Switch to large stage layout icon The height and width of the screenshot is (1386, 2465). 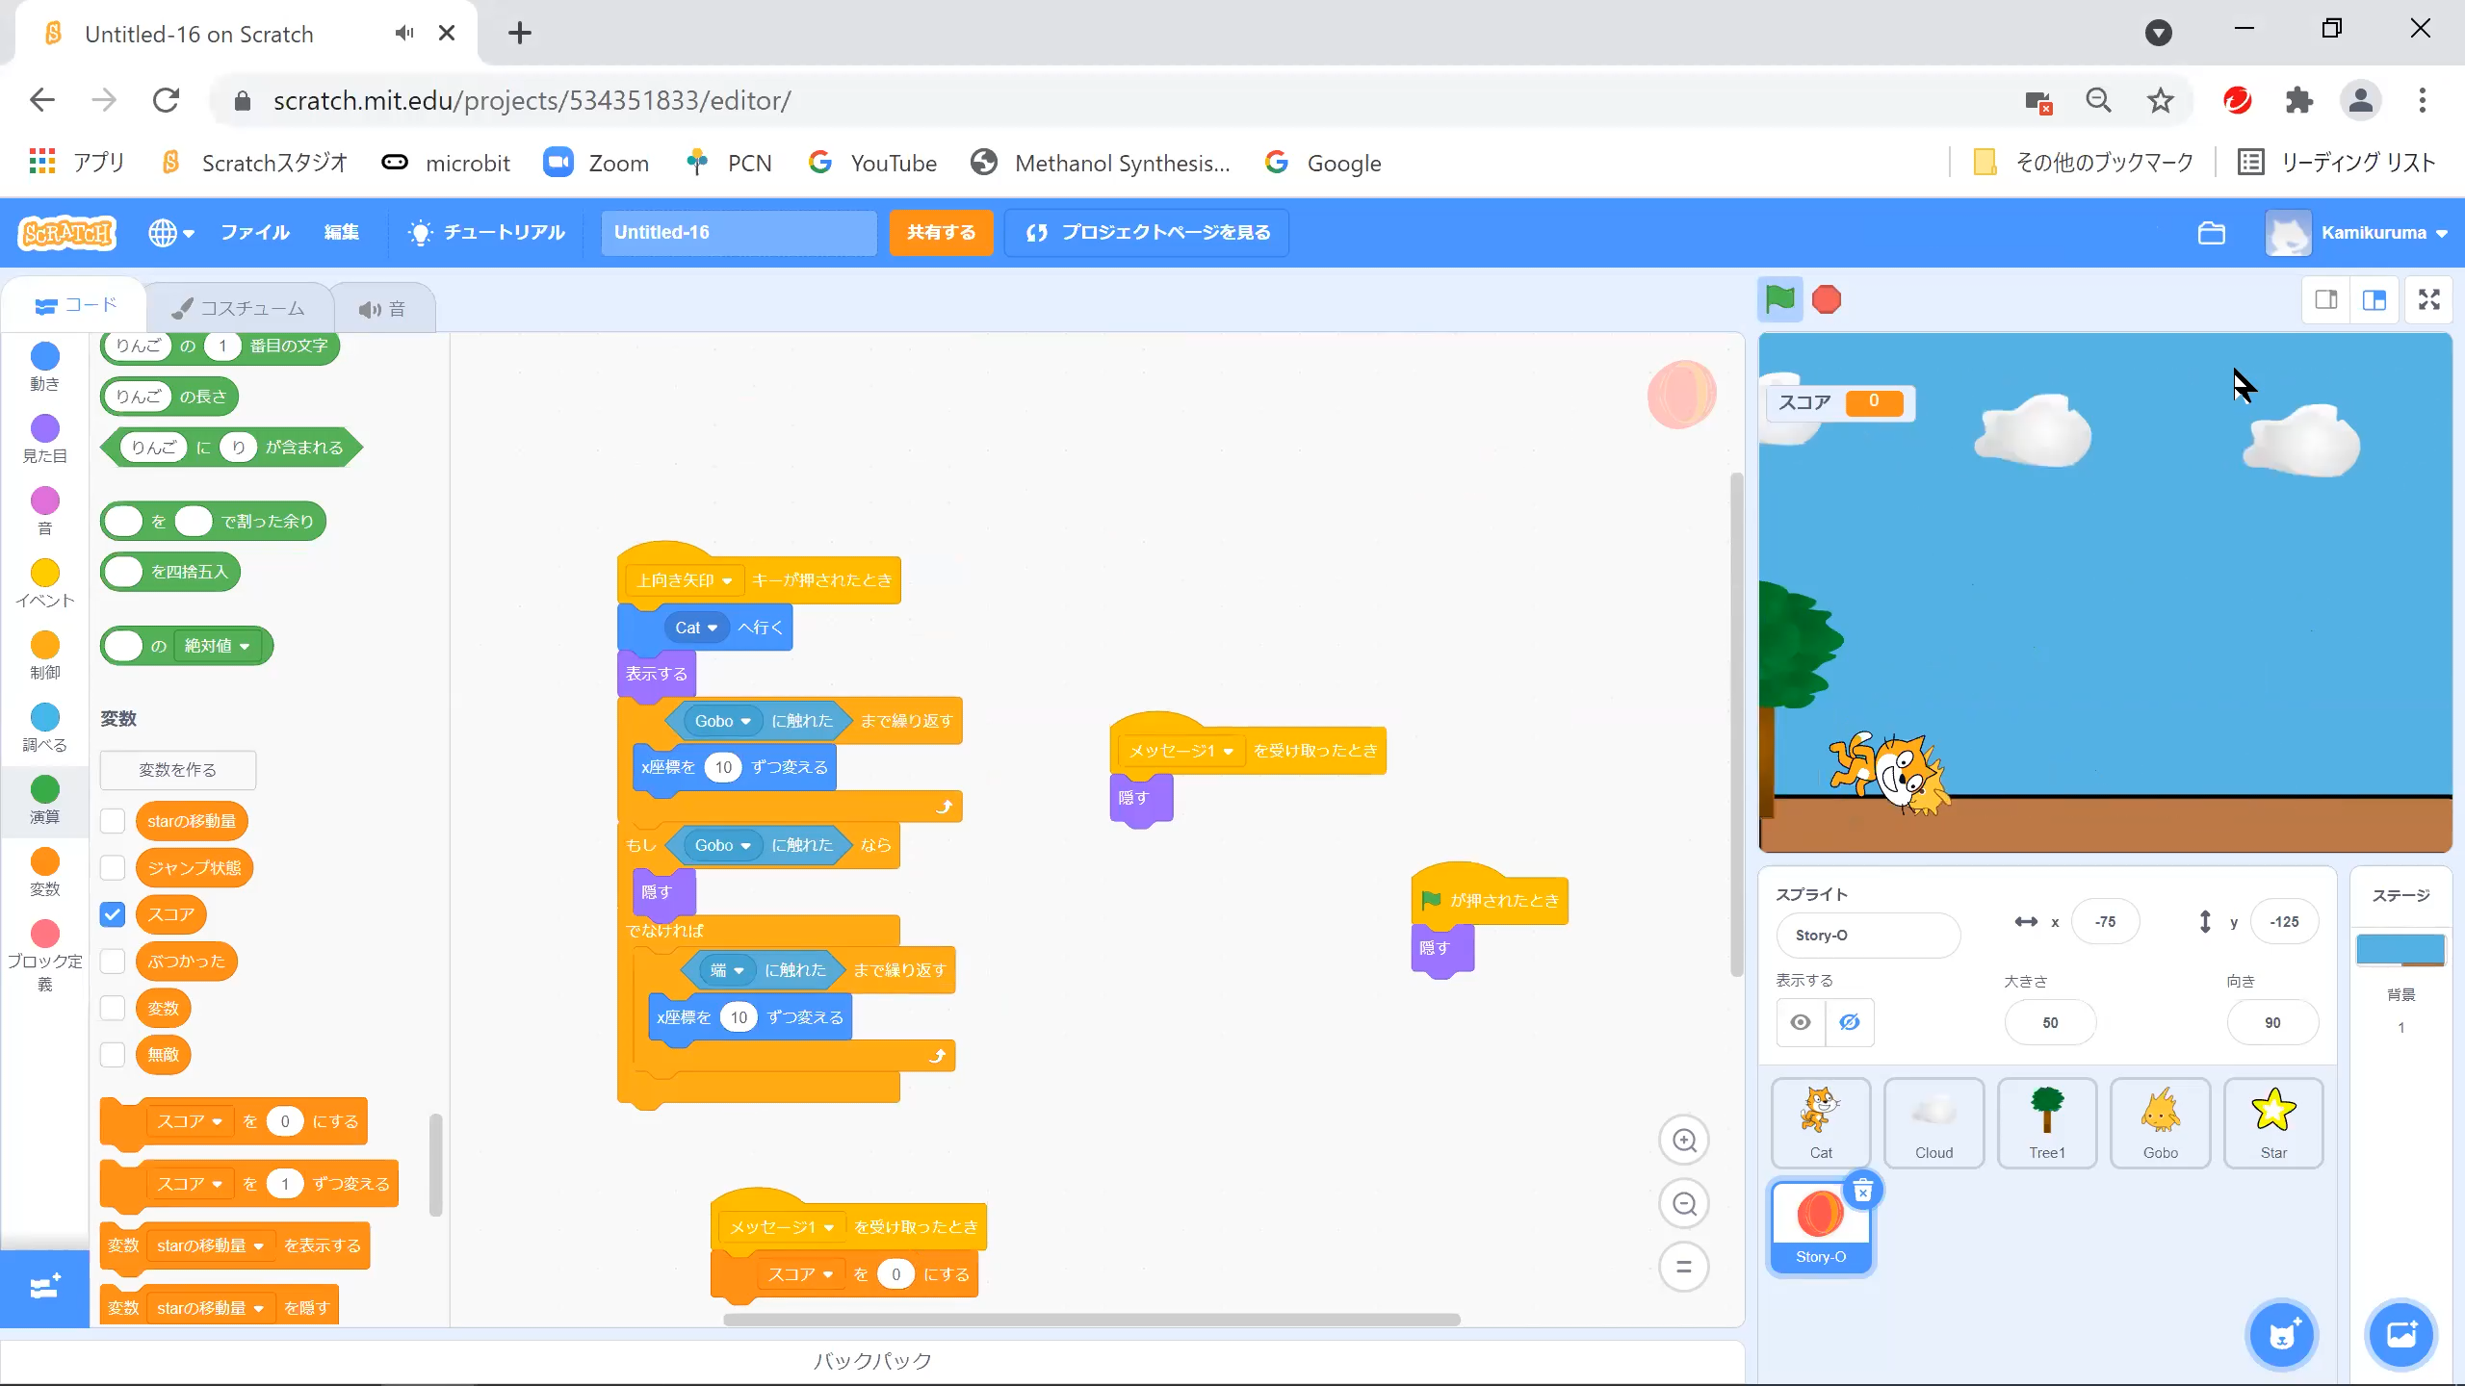[2374, 300]
